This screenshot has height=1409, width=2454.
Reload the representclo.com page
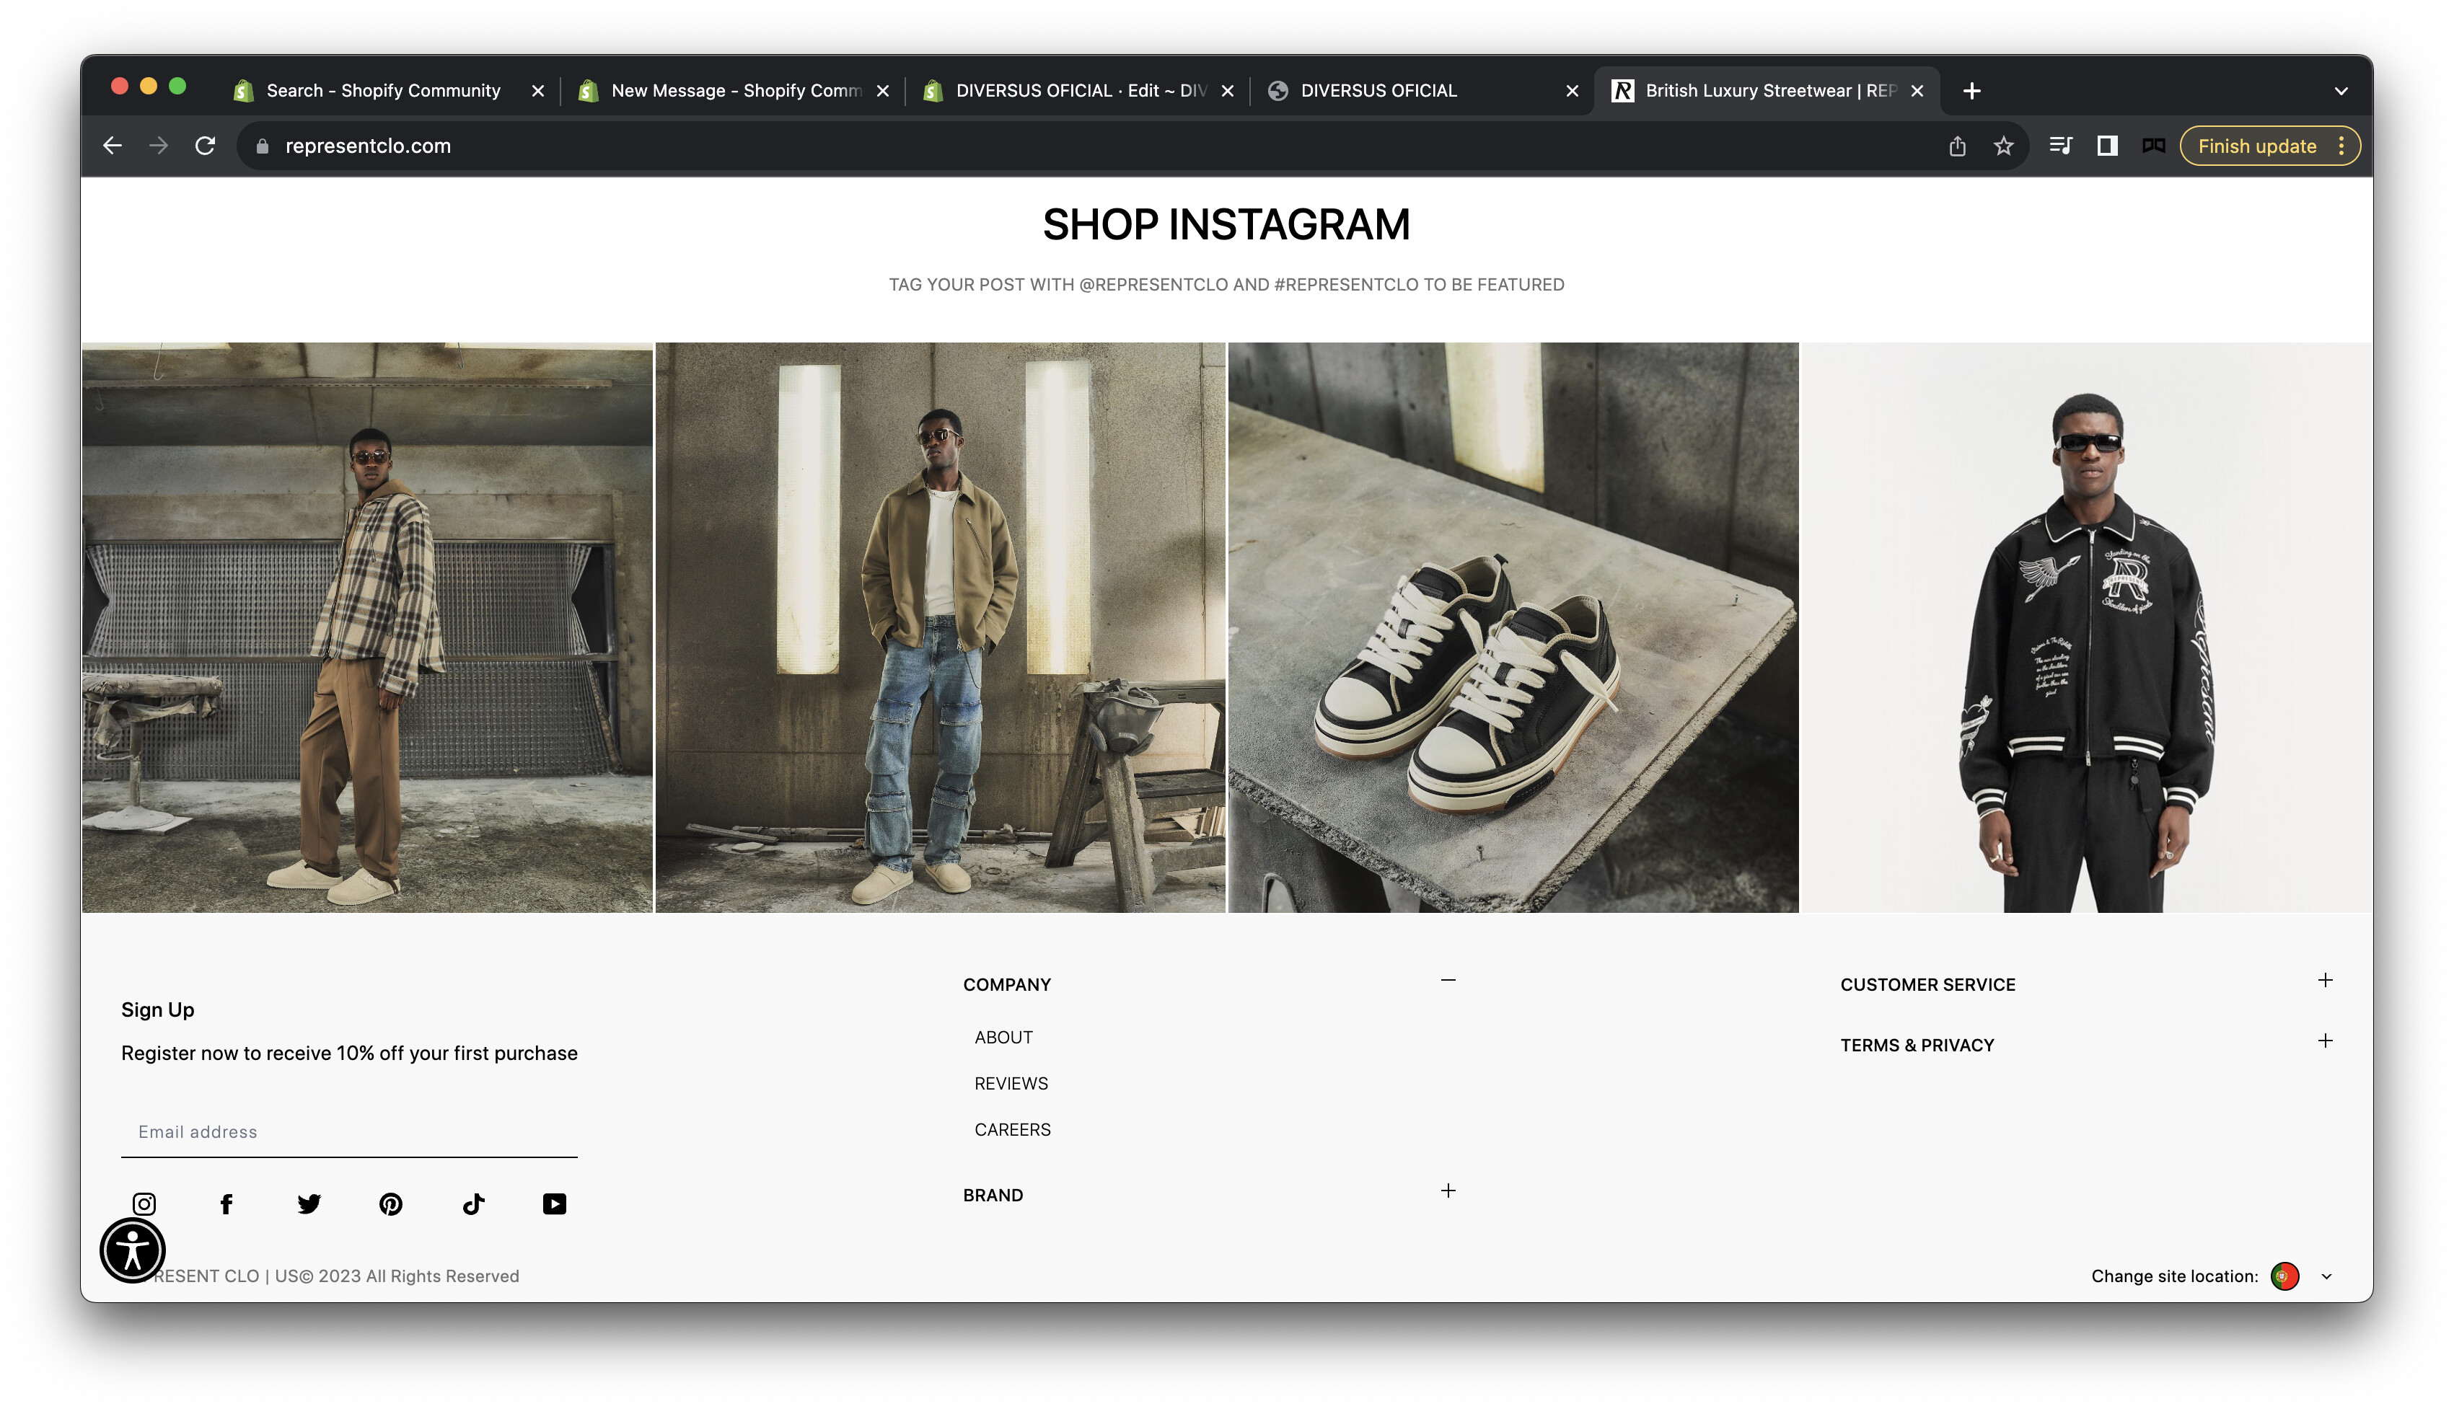206,146
